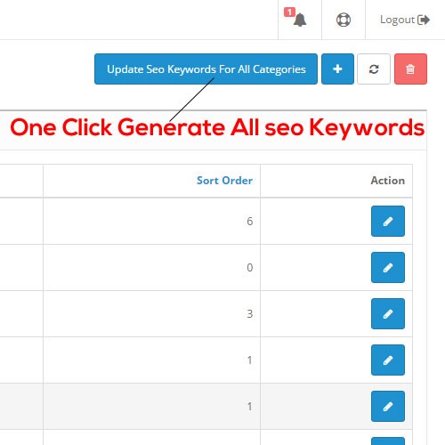Sort table by Sort Order column
This screenshot has width=445, height=445.
tap(224, 181)
